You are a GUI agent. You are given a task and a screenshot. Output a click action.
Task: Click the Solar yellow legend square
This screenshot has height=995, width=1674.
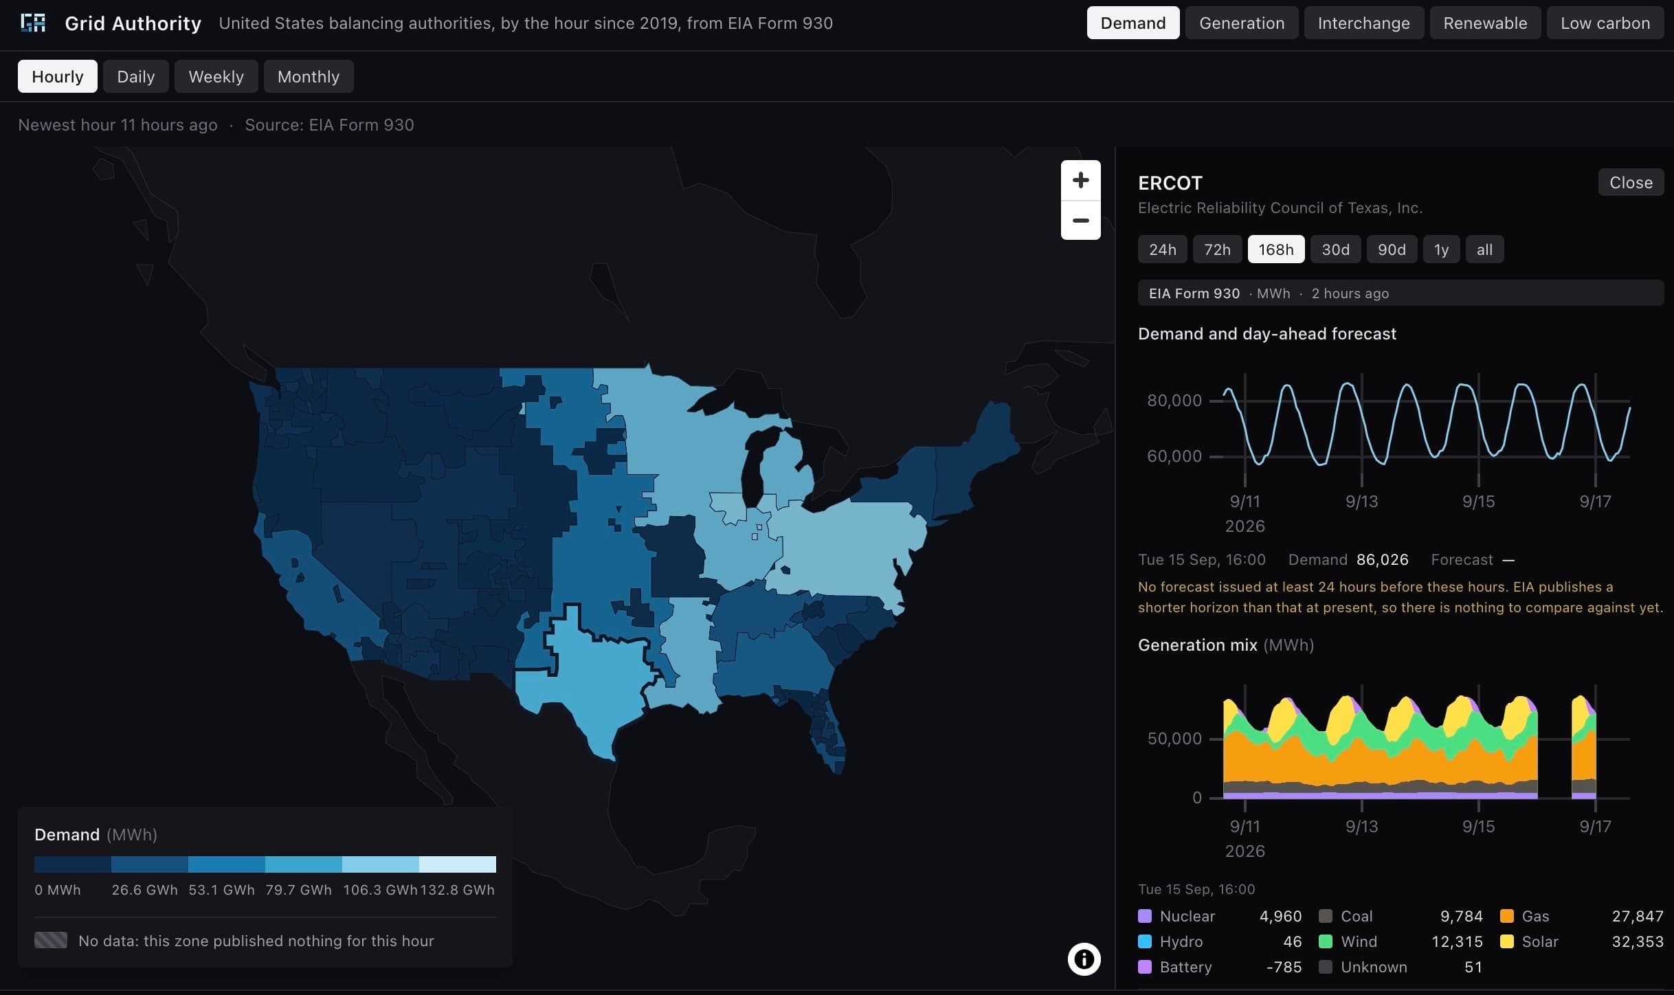point(1506,941)
